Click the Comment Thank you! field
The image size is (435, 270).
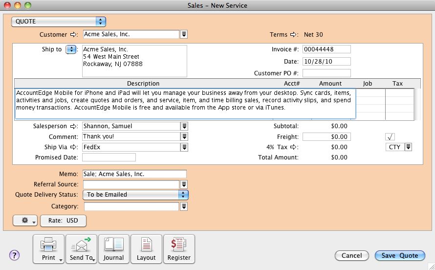point(131,136)
